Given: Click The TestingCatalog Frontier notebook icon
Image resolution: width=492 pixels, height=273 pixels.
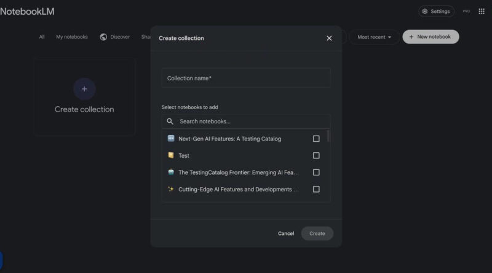Looking at the screenshot, I should pos(171,172).
